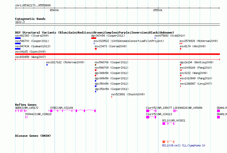Open the LOC646626|NR_045484 gene label
Viewport: 227px width, 153px height.
pos(188,108)
